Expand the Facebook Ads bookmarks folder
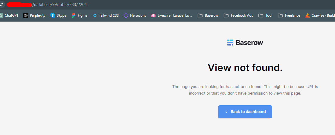335x135 pixels. pos(238,15)
